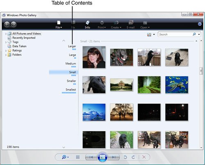Open Help with the question mark icon
The image size is (205, 165).
tap(200, 24)
